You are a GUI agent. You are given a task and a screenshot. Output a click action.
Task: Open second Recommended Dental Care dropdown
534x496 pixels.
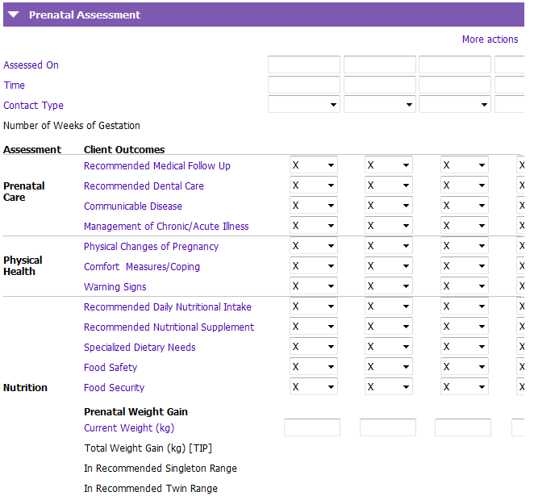(389, 185)
